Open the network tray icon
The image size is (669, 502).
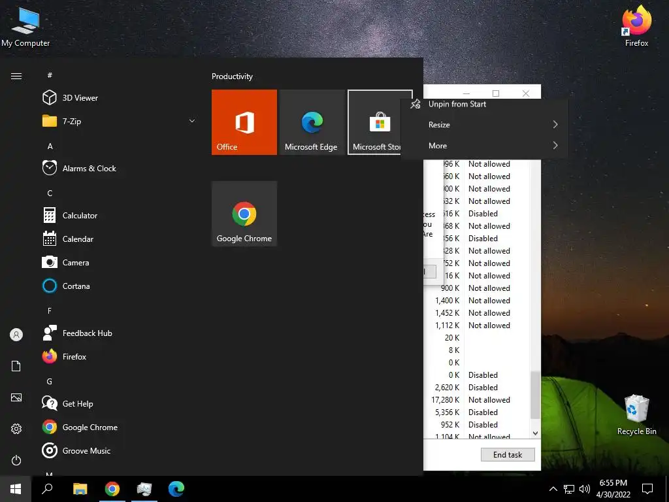point(569,489)
